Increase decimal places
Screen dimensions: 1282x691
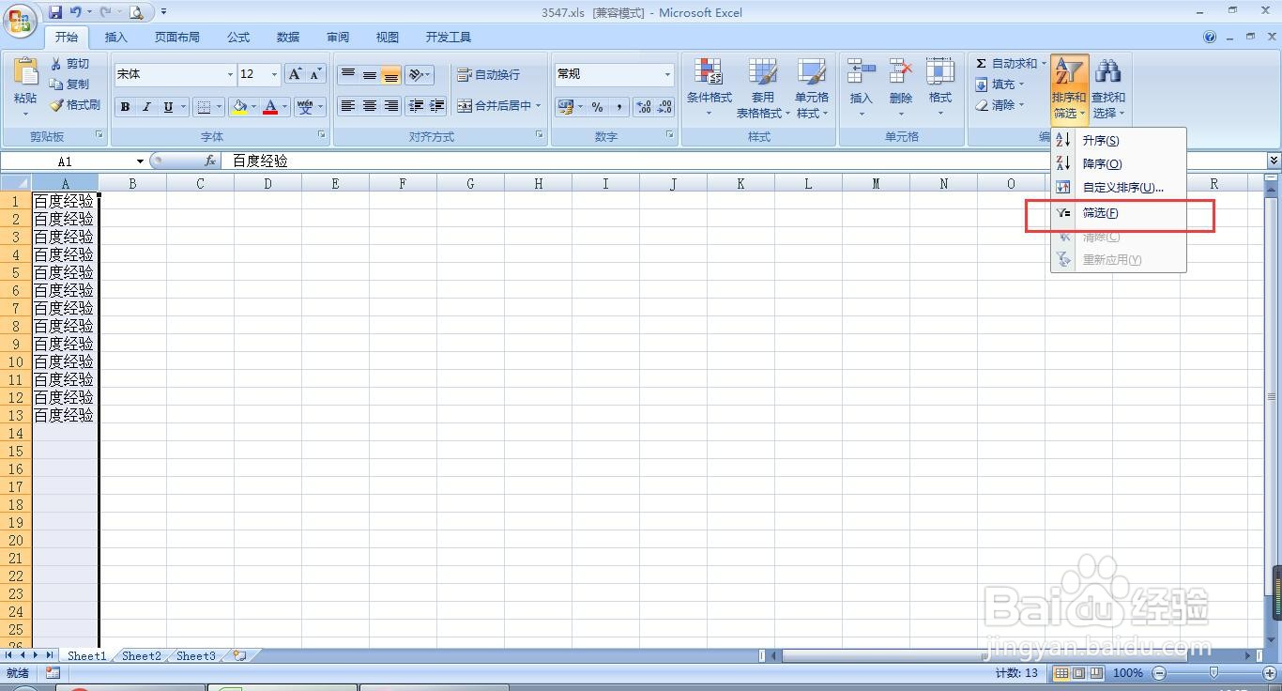tap(644, 107)
